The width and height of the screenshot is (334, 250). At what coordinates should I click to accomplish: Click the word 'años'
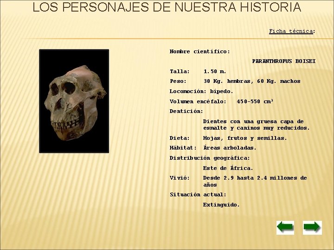[210, 185]
